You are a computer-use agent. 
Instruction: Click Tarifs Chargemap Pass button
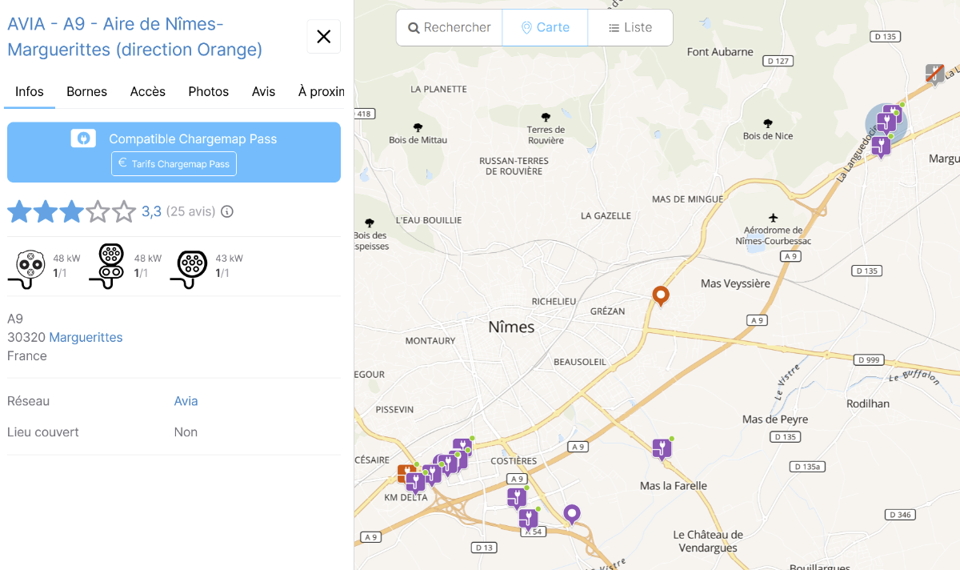click(x=174, y=163)
